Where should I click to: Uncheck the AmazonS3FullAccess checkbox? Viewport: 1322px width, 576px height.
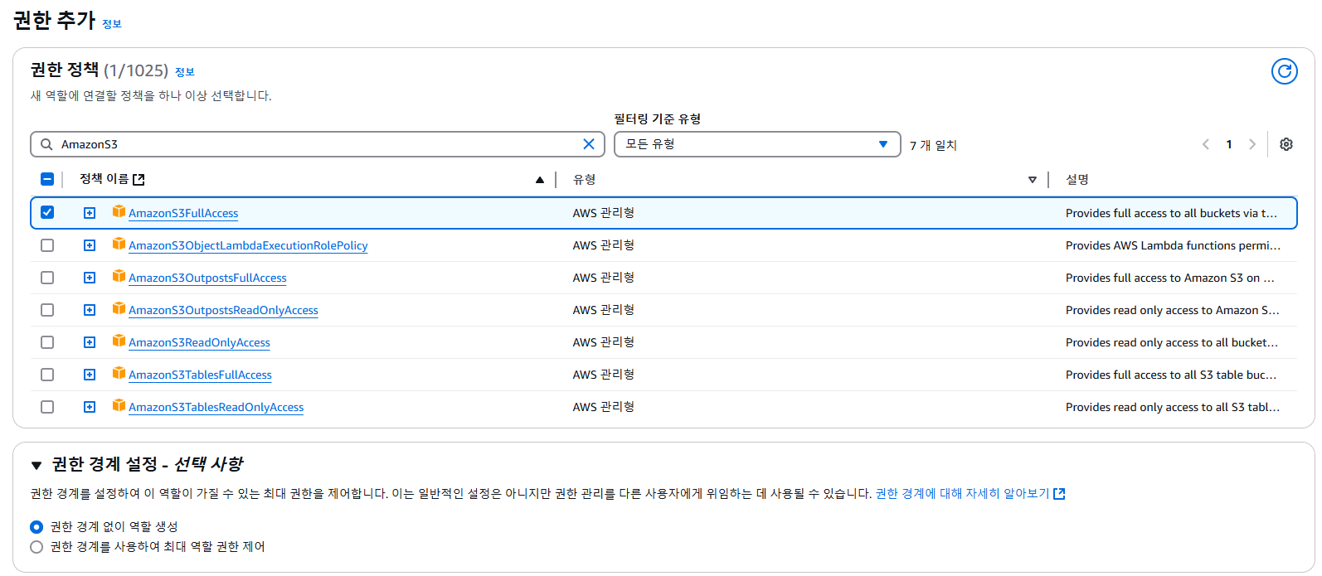coord(47,212)
